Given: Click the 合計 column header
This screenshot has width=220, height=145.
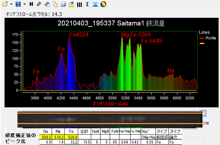Looking at the screenshot, I should pos(85,131).
